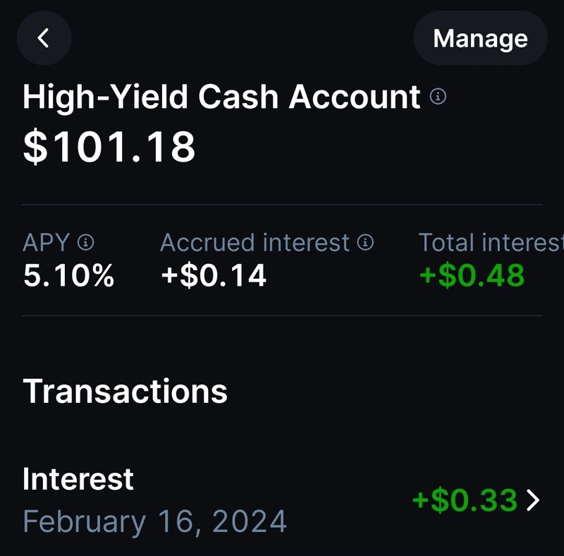The height and width of the screenshot is (556, 564).
Task: Tap the Accrued interest label text
Action: (255, 242)
